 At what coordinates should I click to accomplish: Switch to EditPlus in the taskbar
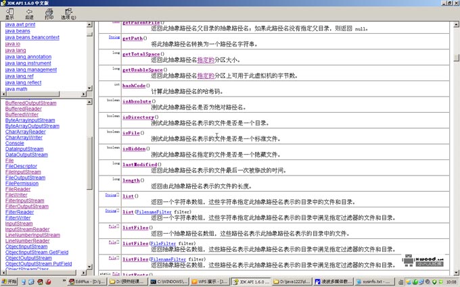pos(87,282)
